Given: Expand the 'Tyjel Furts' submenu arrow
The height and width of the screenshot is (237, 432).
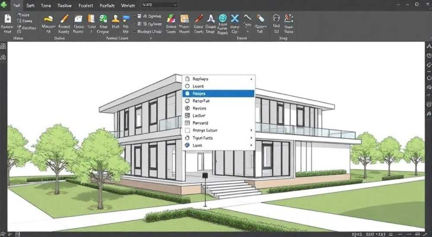Looking at the screenshot, I should coord(251,138).
